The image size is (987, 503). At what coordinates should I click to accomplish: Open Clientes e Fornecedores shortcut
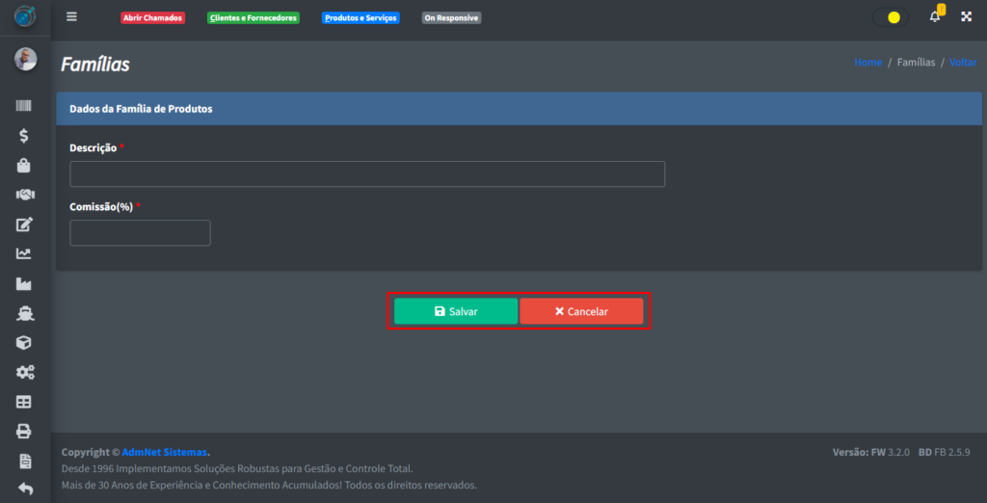pos(253,18)
